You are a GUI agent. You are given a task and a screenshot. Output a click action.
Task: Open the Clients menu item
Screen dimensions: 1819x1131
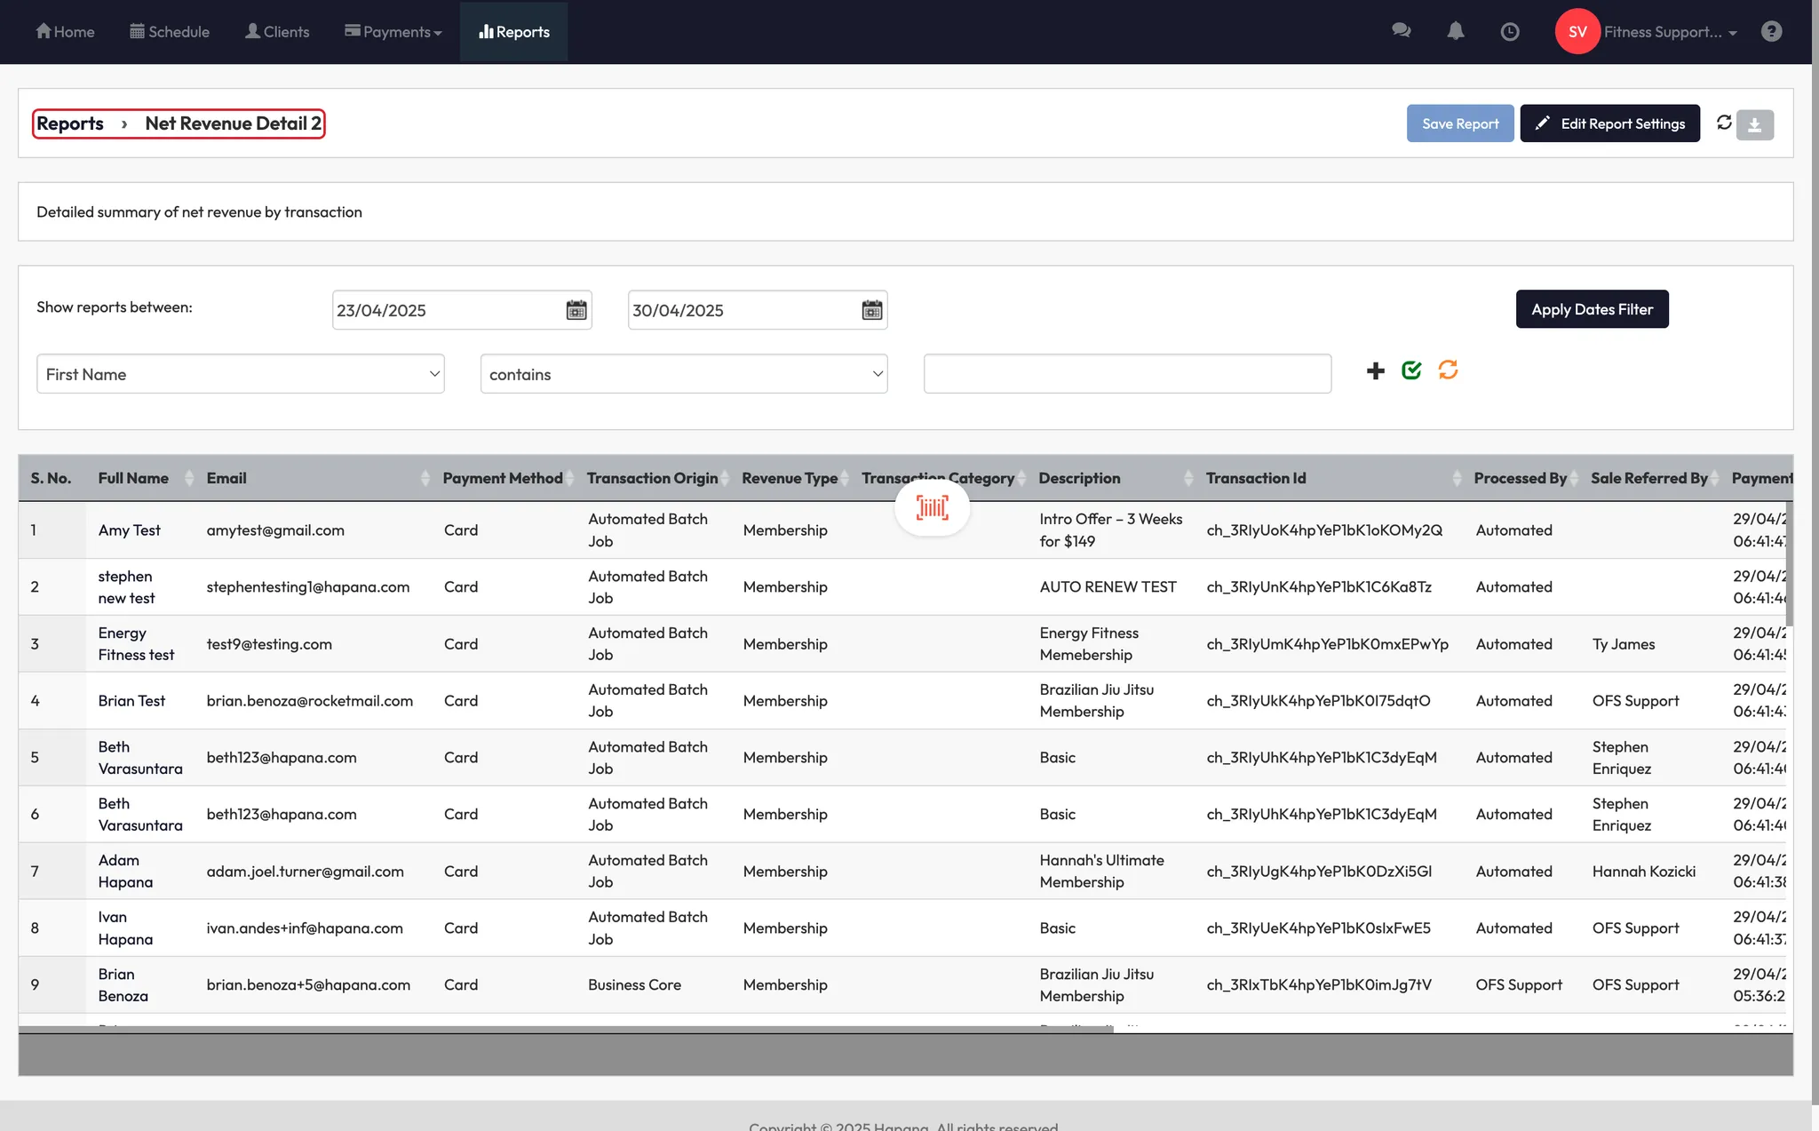[x=277, y=32]
